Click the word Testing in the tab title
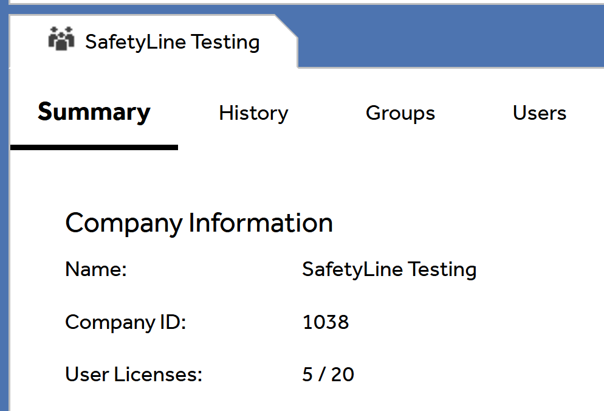Image resolution: width=604 pixels, height=411 pixels. (225, 42)
